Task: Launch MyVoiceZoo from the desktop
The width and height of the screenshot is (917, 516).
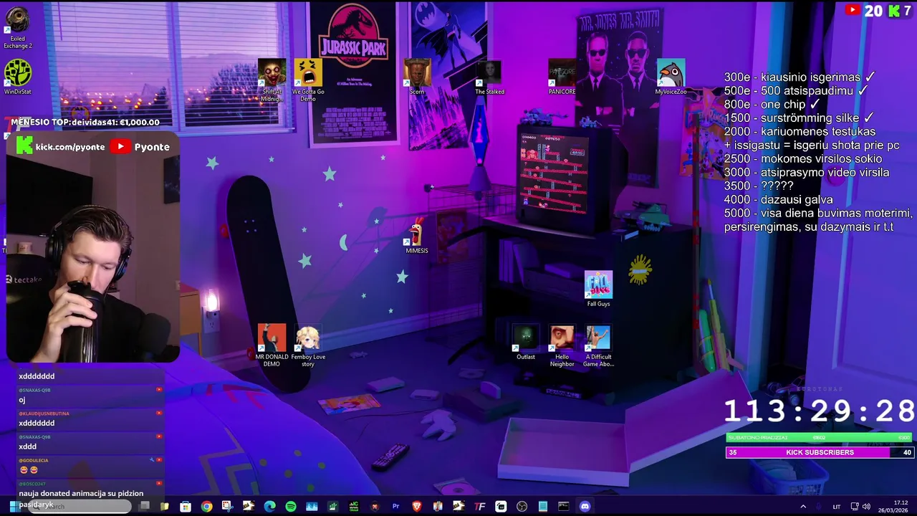Action: pyautogui.click(x=671, y=77)
